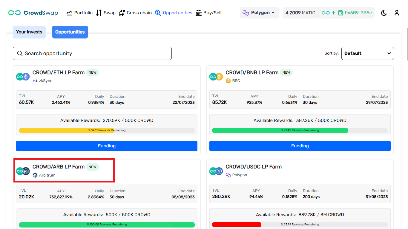Click the NEW badge on CROWD/BNB

286,72
